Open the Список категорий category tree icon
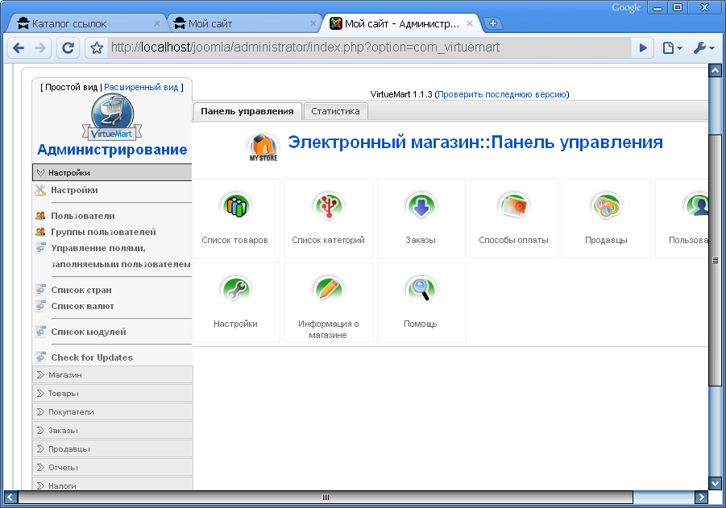The image size is (726, 508). point(328,206)
